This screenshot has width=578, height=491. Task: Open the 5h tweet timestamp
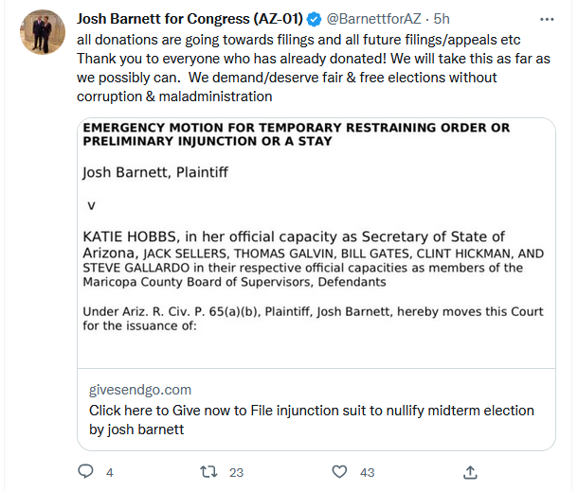click(442, 20)
